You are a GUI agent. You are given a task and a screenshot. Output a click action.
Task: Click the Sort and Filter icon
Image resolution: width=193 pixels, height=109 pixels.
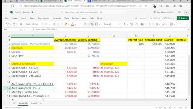point(157,24)
